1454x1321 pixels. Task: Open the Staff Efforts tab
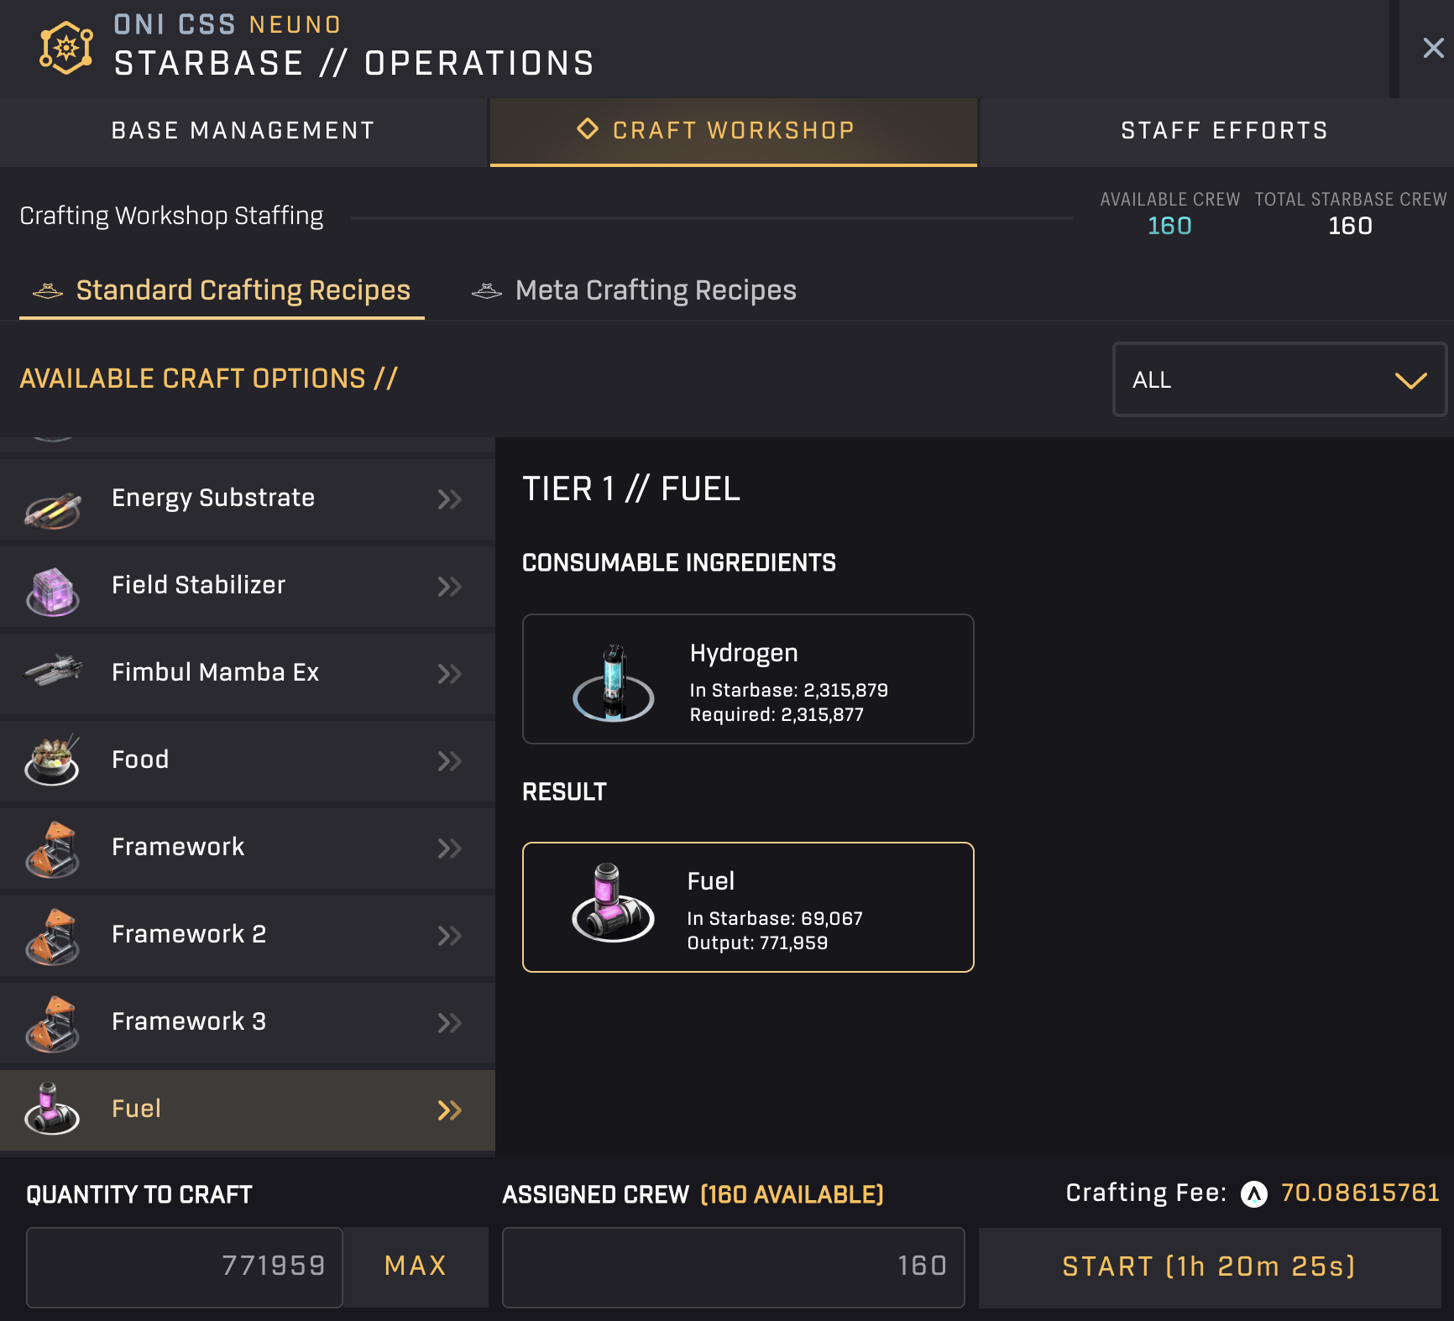1224,131
